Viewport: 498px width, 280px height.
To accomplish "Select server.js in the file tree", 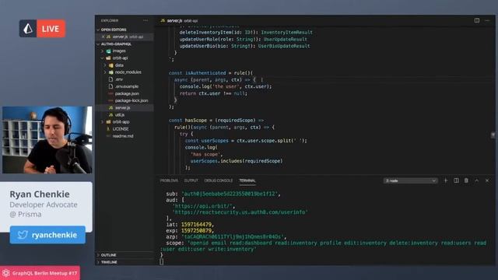I will [122, 108].
